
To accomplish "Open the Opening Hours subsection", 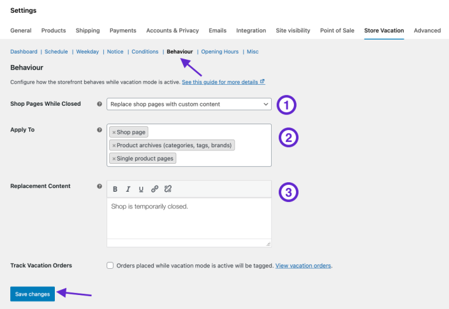I will point(220,52).
